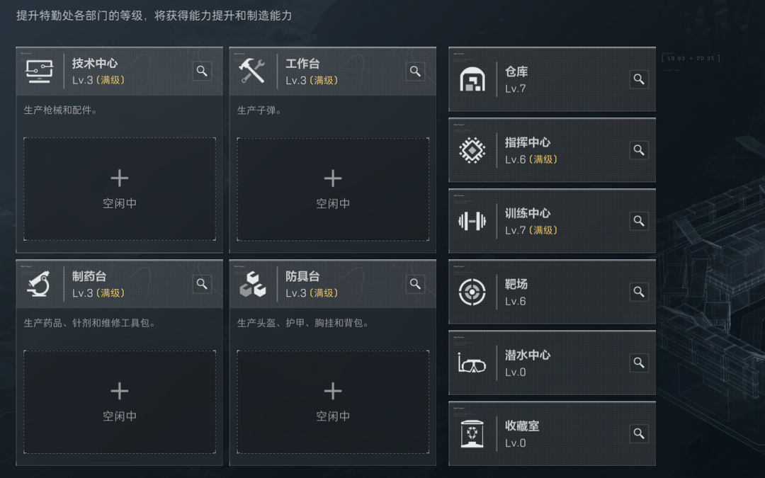The image size is (765, 478).
Task: Select the 靶场 target icon
Action: (472, 292)
